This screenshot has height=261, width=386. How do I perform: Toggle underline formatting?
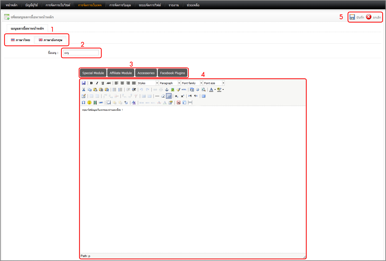pyautogui.click(x=103, y=83)
